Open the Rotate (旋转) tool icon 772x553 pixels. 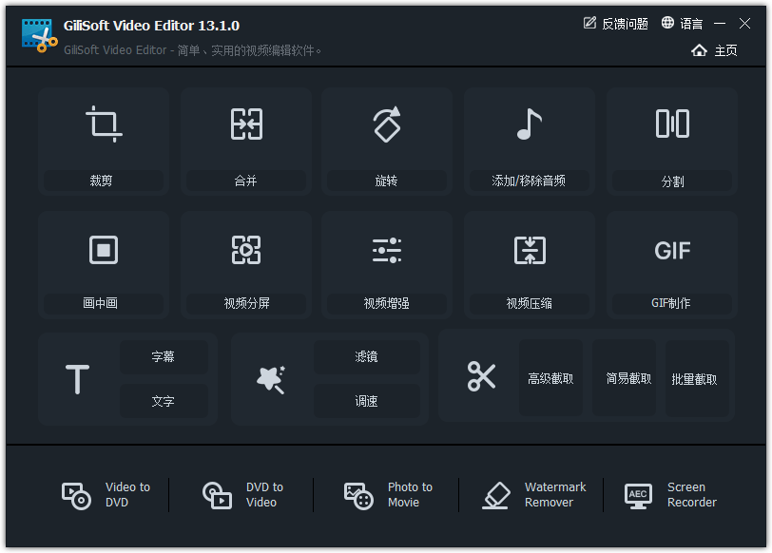tap(386, 124)
